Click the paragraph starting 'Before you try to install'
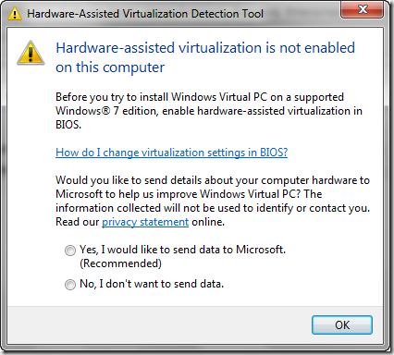Viewport: 394px width, 355px height. pos(209,111)
